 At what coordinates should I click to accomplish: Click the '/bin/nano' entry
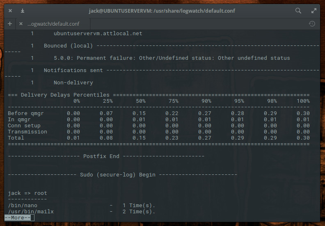tap(23, 205)
